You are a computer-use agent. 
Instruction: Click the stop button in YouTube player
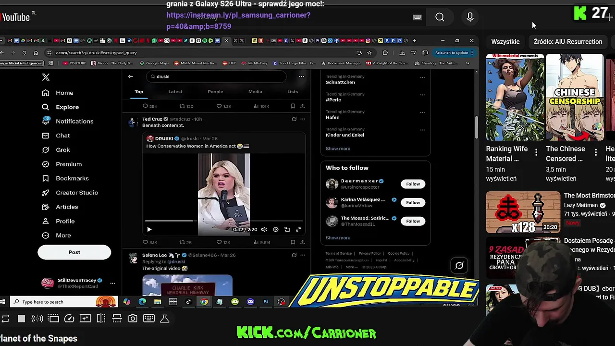21,319
